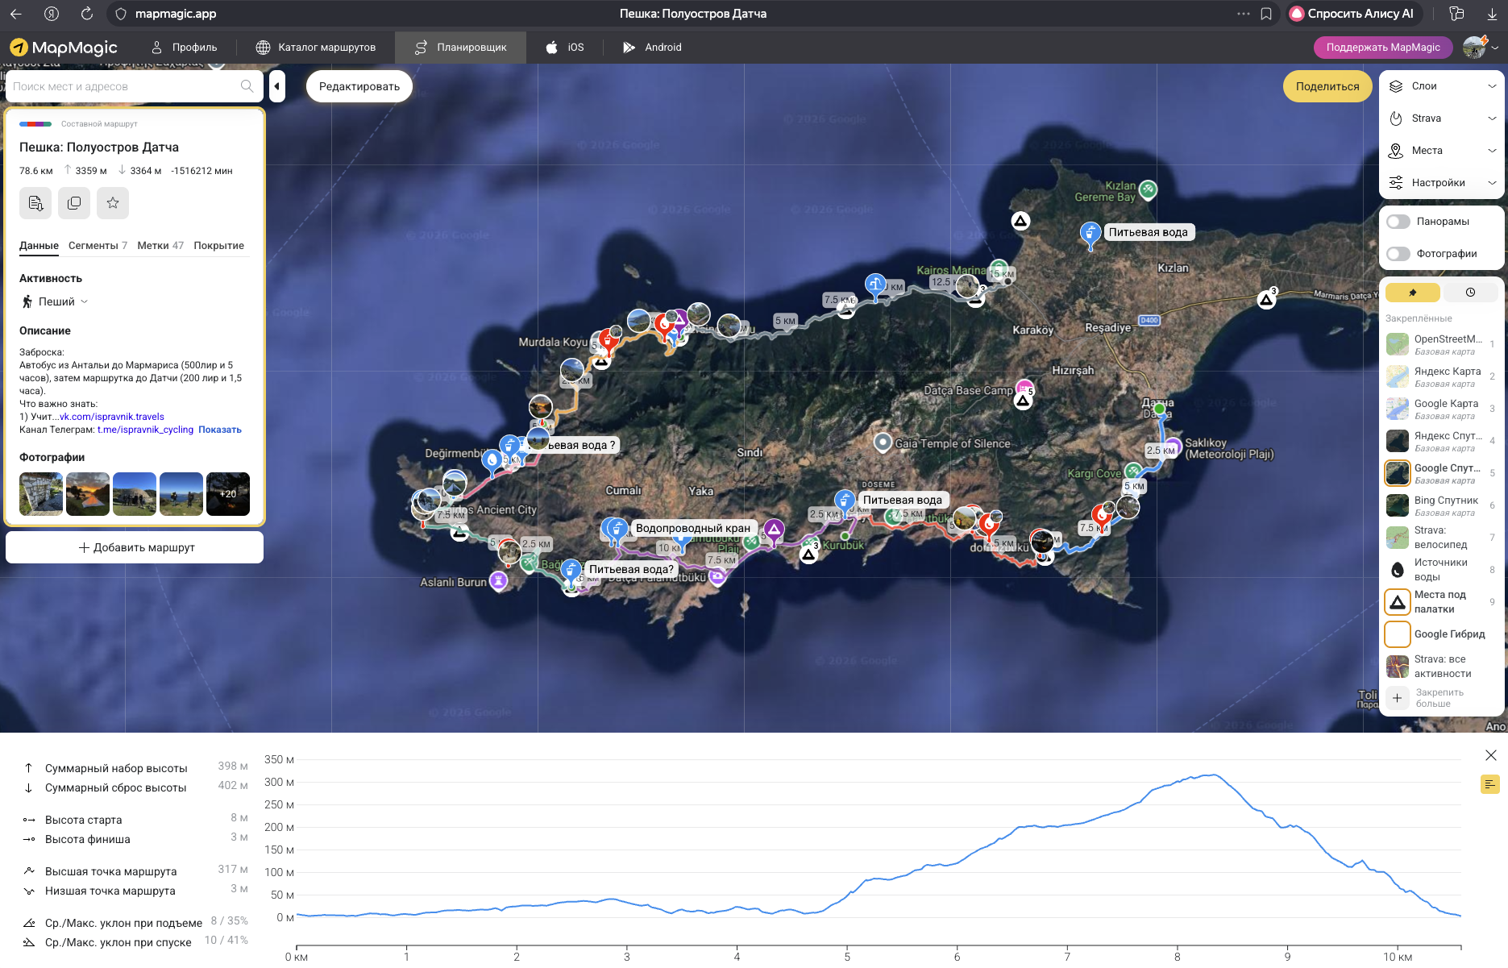Click the copy route icon button
This screenshot has height=968, width=1508.
coord(74,203)
